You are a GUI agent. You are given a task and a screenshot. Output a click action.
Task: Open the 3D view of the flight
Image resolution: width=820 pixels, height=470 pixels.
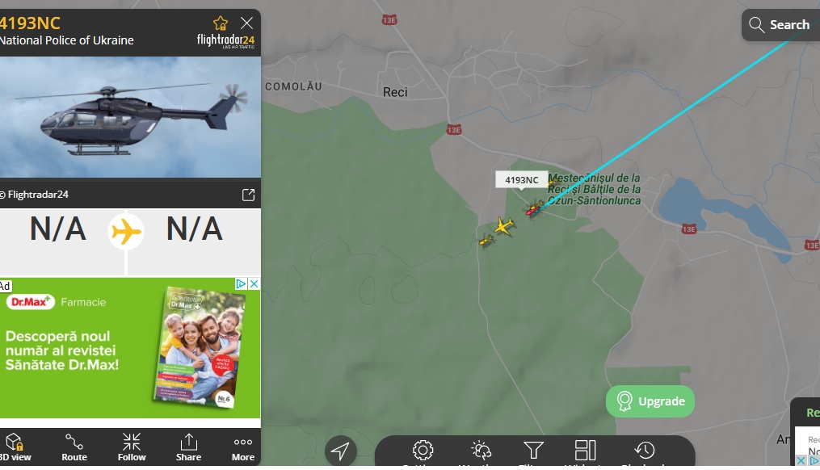(x=15, y=447)
